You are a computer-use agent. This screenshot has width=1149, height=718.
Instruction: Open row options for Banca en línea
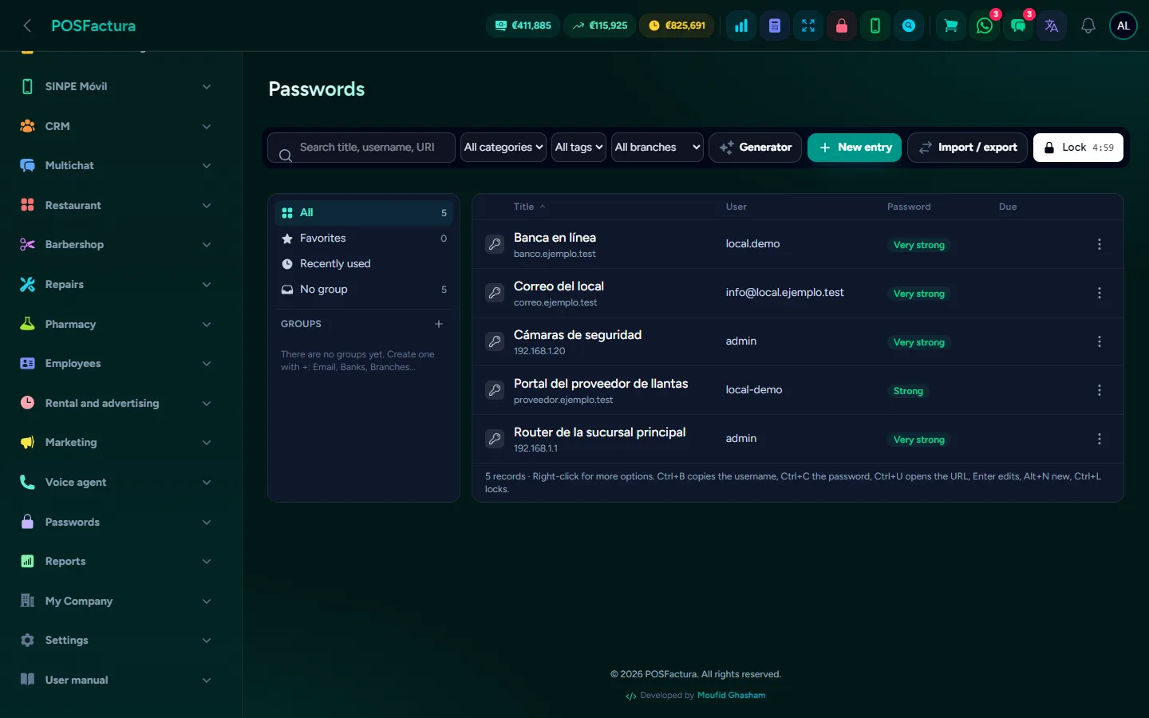[1100, 244]
